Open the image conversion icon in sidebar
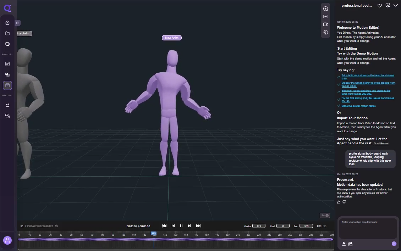 (7, 116)
